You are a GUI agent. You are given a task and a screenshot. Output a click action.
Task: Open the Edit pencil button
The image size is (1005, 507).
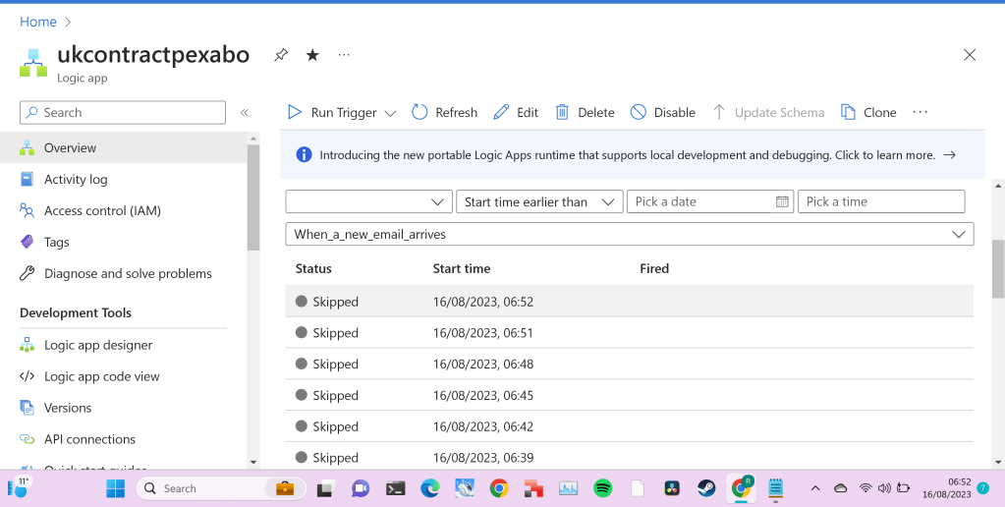(x=516, y=112)
